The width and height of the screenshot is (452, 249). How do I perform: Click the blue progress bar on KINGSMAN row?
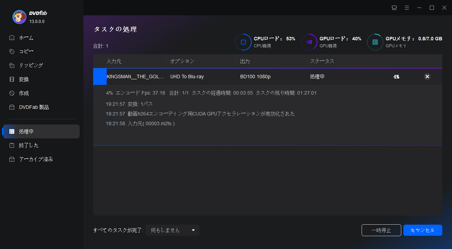tap(100, 77)
